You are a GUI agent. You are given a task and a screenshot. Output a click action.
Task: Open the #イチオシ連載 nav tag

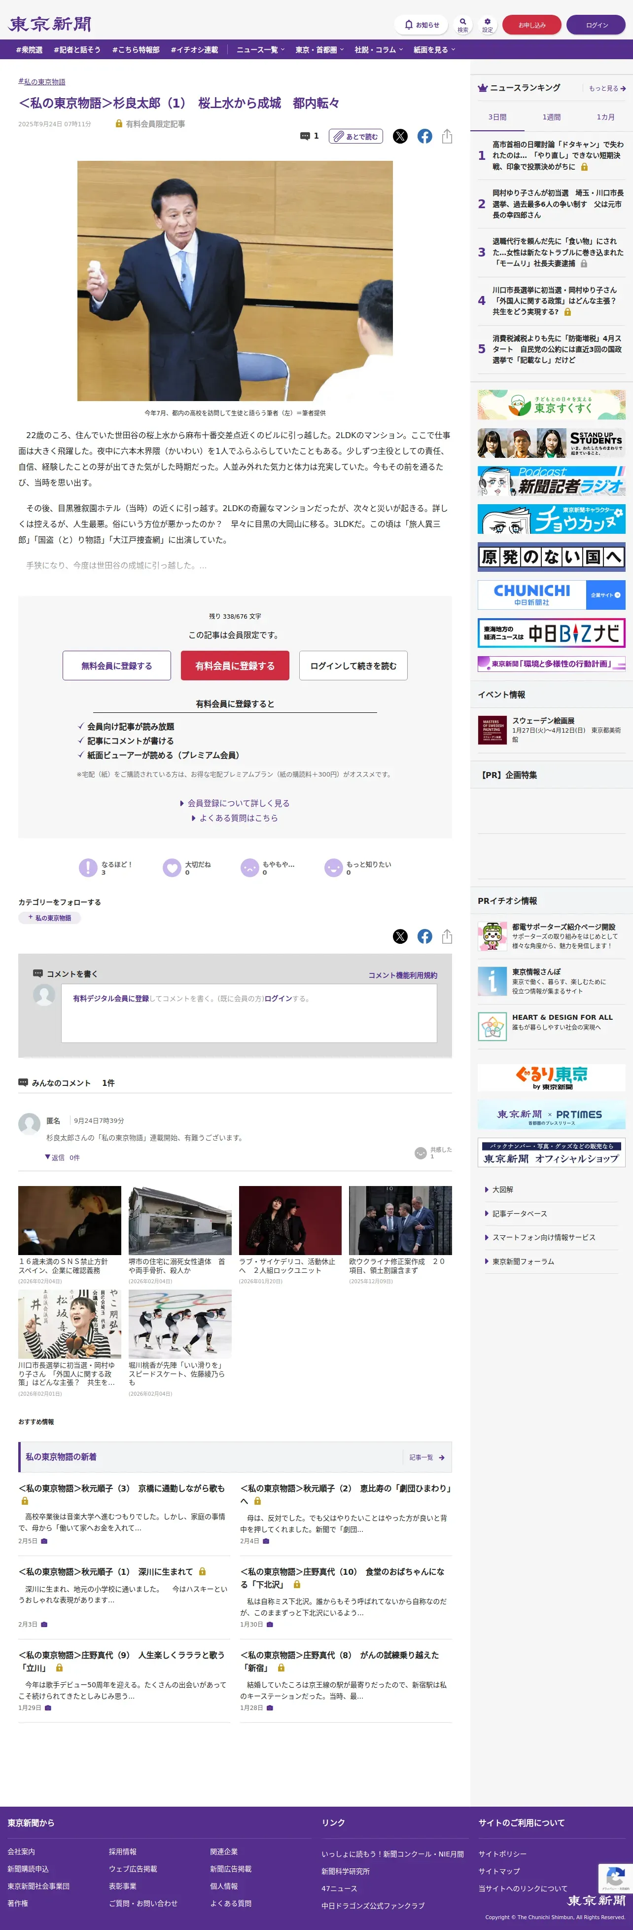[194, 49]
